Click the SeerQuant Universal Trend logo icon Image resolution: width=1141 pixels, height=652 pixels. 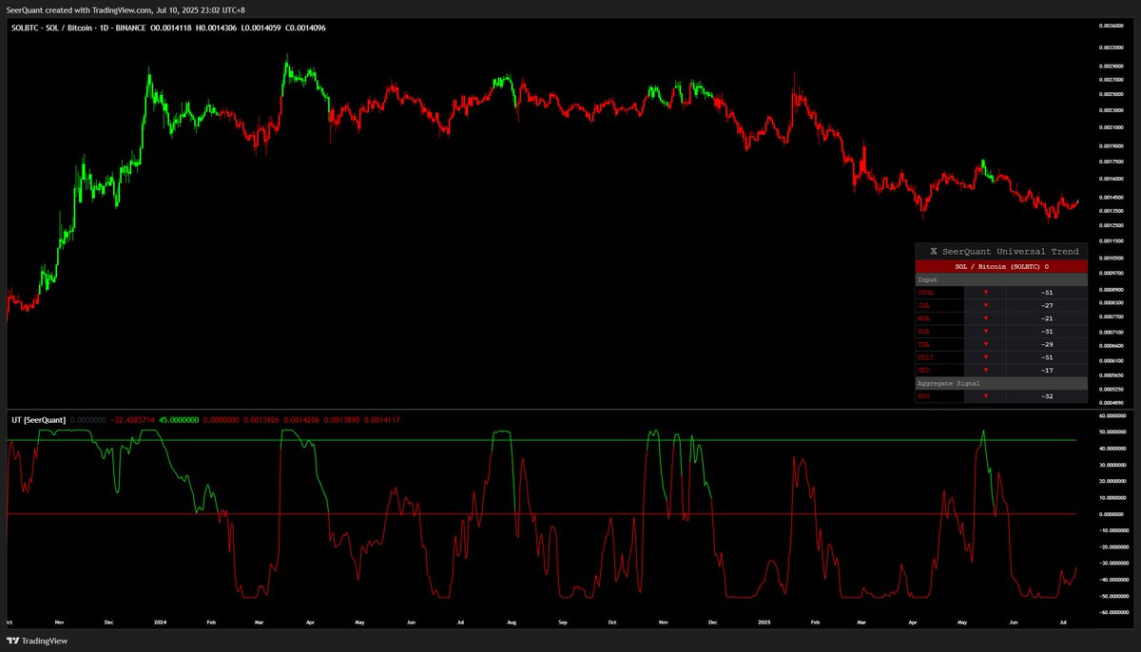[x=934, y=252]
